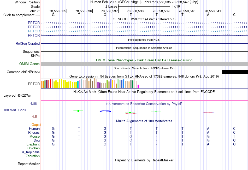
Task: Click the orange Gaps label
Action: (x=36, y=125)
